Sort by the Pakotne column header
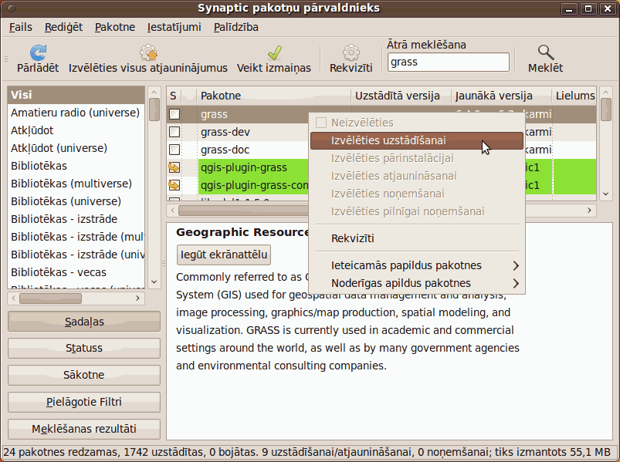Screen dimensions: 620x462 point(273,96)
